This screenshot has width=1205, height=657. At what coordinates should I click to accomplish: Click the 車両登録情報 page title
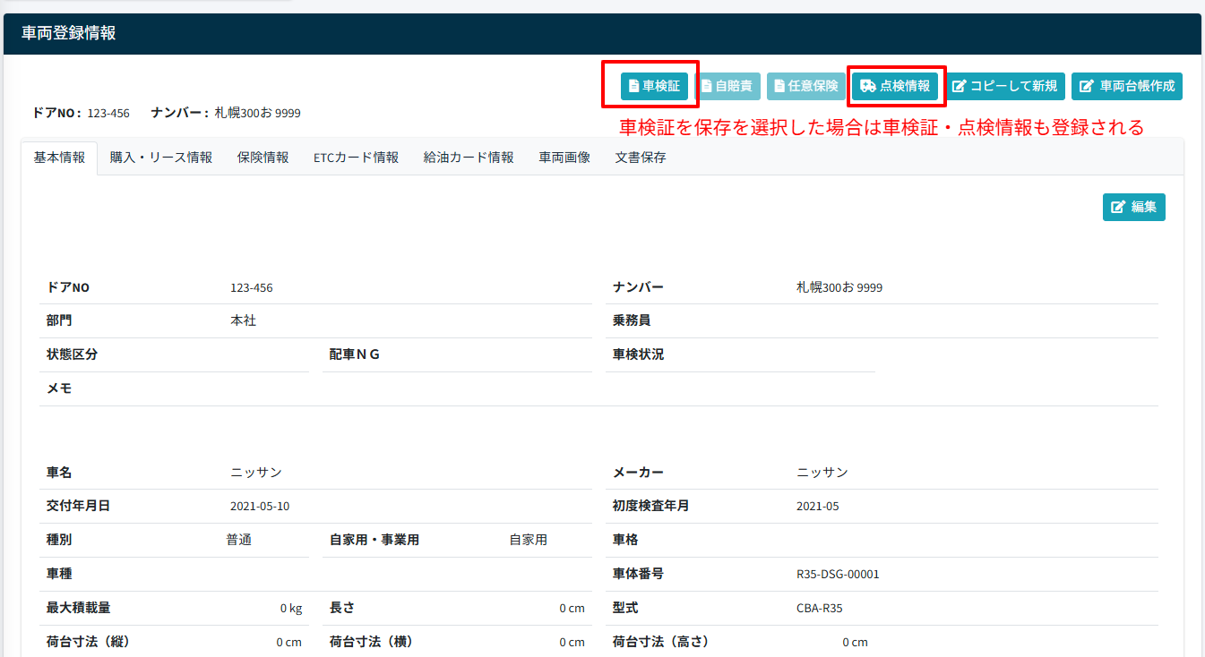[69, 34]
